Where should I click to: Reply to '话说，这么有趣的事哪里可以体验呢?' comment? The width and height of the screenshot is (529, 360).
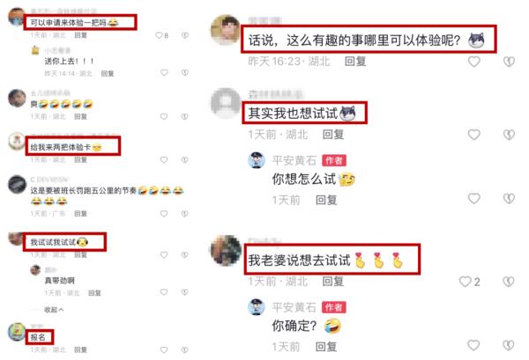click(x=355, y=62)
